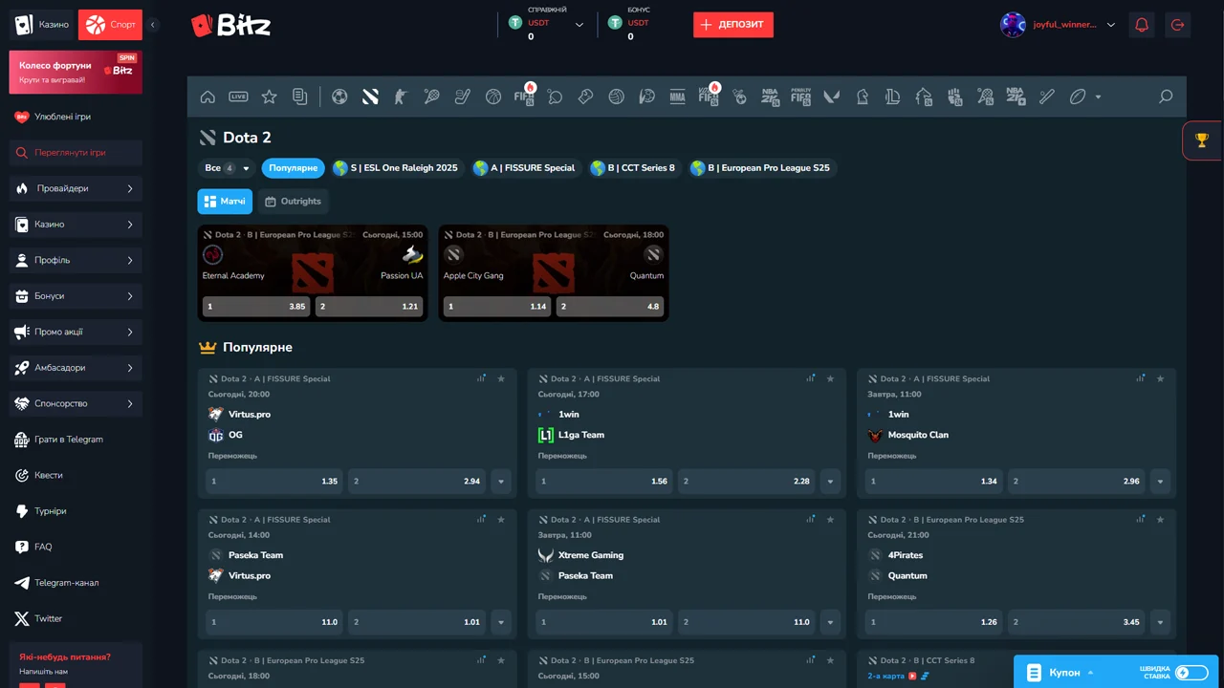Viewport: 1224px width, 688px height.
Task: Select the Counter-Strike sport icon
Action: pyautogui.click(x=401, y=97)
